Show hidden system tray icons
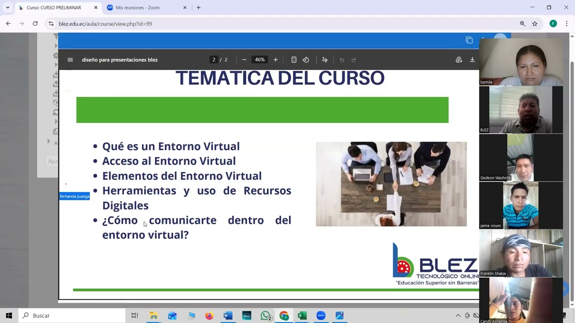This screenshot has width=575, height=323. pyautogui.click(x=458, y=315)
